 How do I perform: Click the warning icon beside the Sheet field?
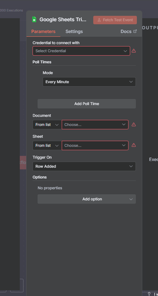tap(134, 145)
